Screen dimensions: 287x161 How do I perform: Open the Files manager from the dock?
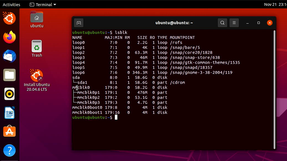9,75
